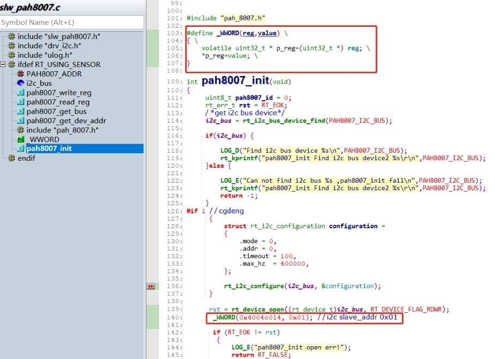Click function icon beside pah8007_get_bus

[20, 111]
